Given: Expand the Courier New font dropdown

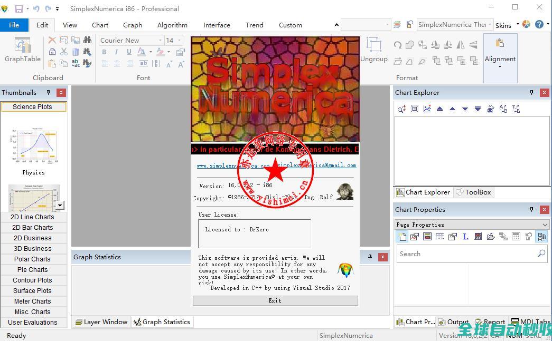Looking at the screenshot, I should pos(160,40).
